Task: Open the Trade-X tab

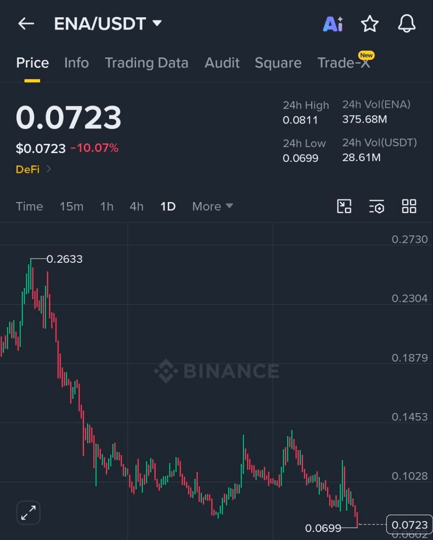Action: coord(344,62)
